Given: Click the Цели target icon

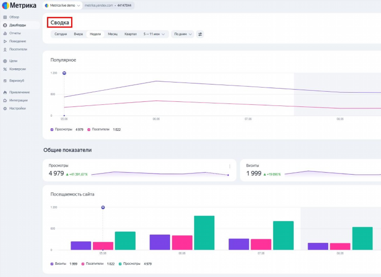Looking at the screenshot, I should (x=5, y=61).
